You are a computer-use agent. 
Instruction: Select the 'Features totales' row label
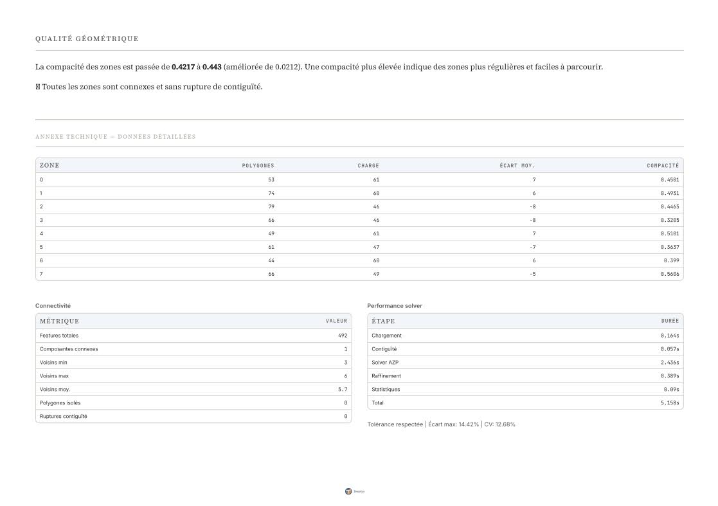pyautogui.click(x=59, y=336)
